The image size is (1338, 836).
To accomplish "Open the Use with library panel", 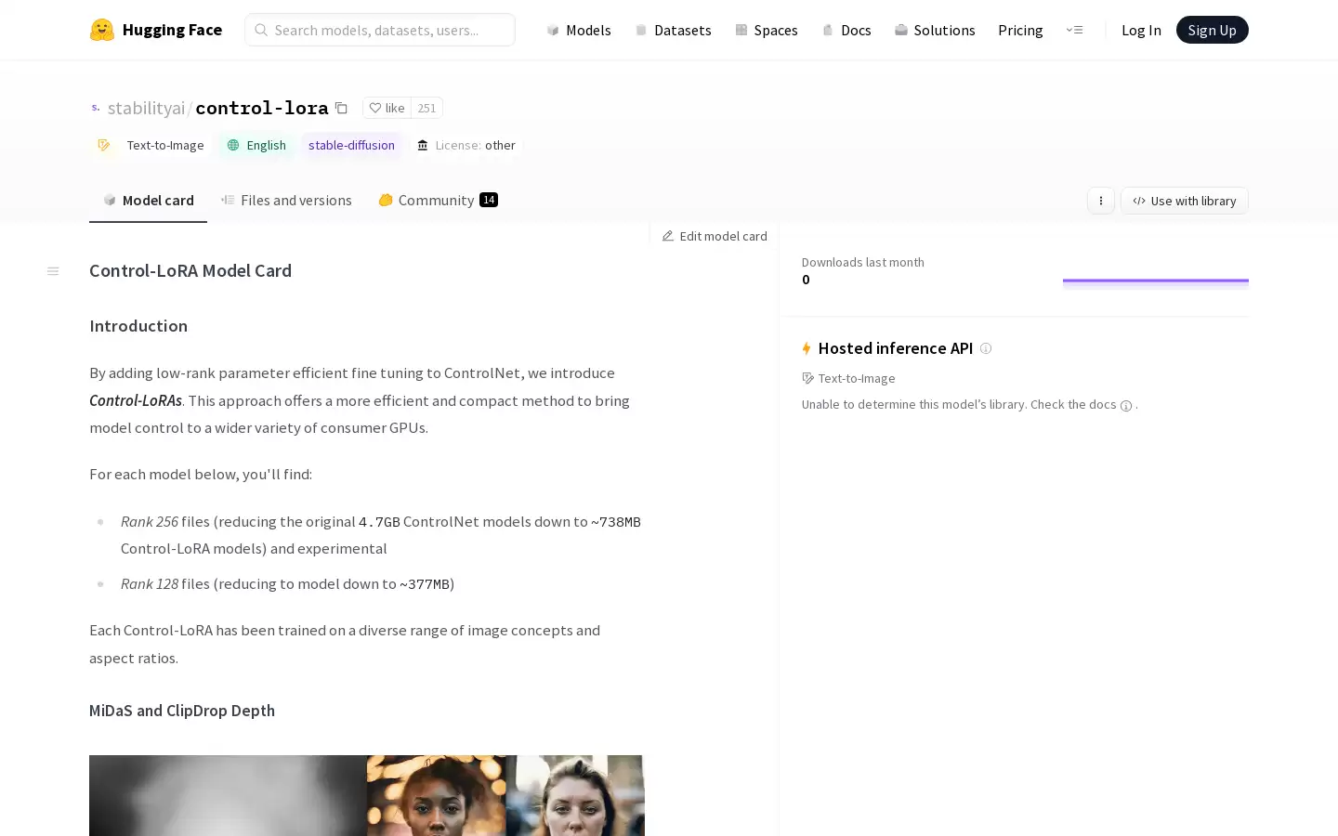I will [1185, 201].
